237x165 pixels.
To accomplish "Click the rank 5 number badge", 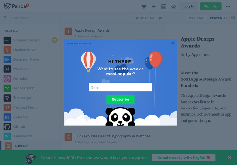I will coord(68,137).
